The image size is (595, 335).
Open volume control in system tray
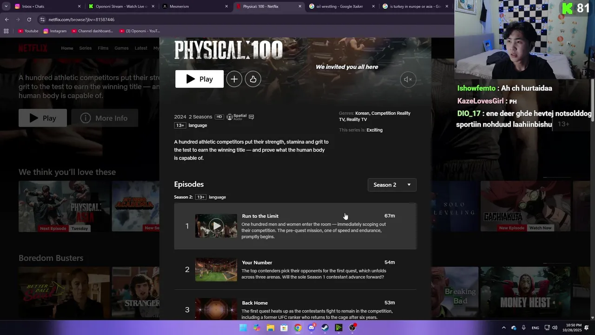pos(555,328)
